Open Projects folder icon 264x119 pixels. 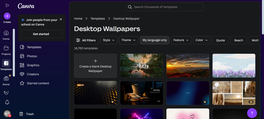pyautogui.click(x=6, y=48)
